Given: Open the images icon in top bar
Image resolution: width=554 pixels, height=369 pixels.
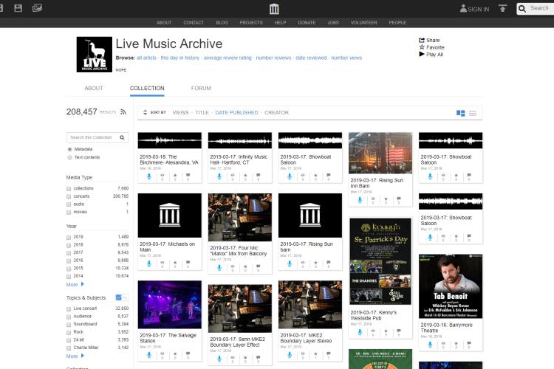Looking at the screenshot, I should (x=37, y=8).
